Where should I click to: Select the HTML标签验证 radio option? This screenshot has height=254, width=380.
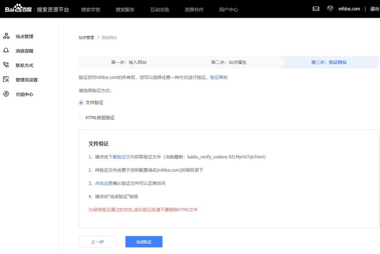coord(81,118)
